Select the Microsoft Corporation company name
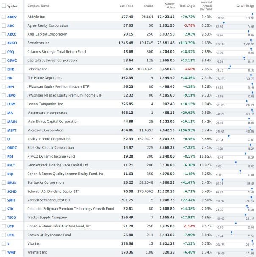The image size is (256, 257). click(x=45, y=130)
